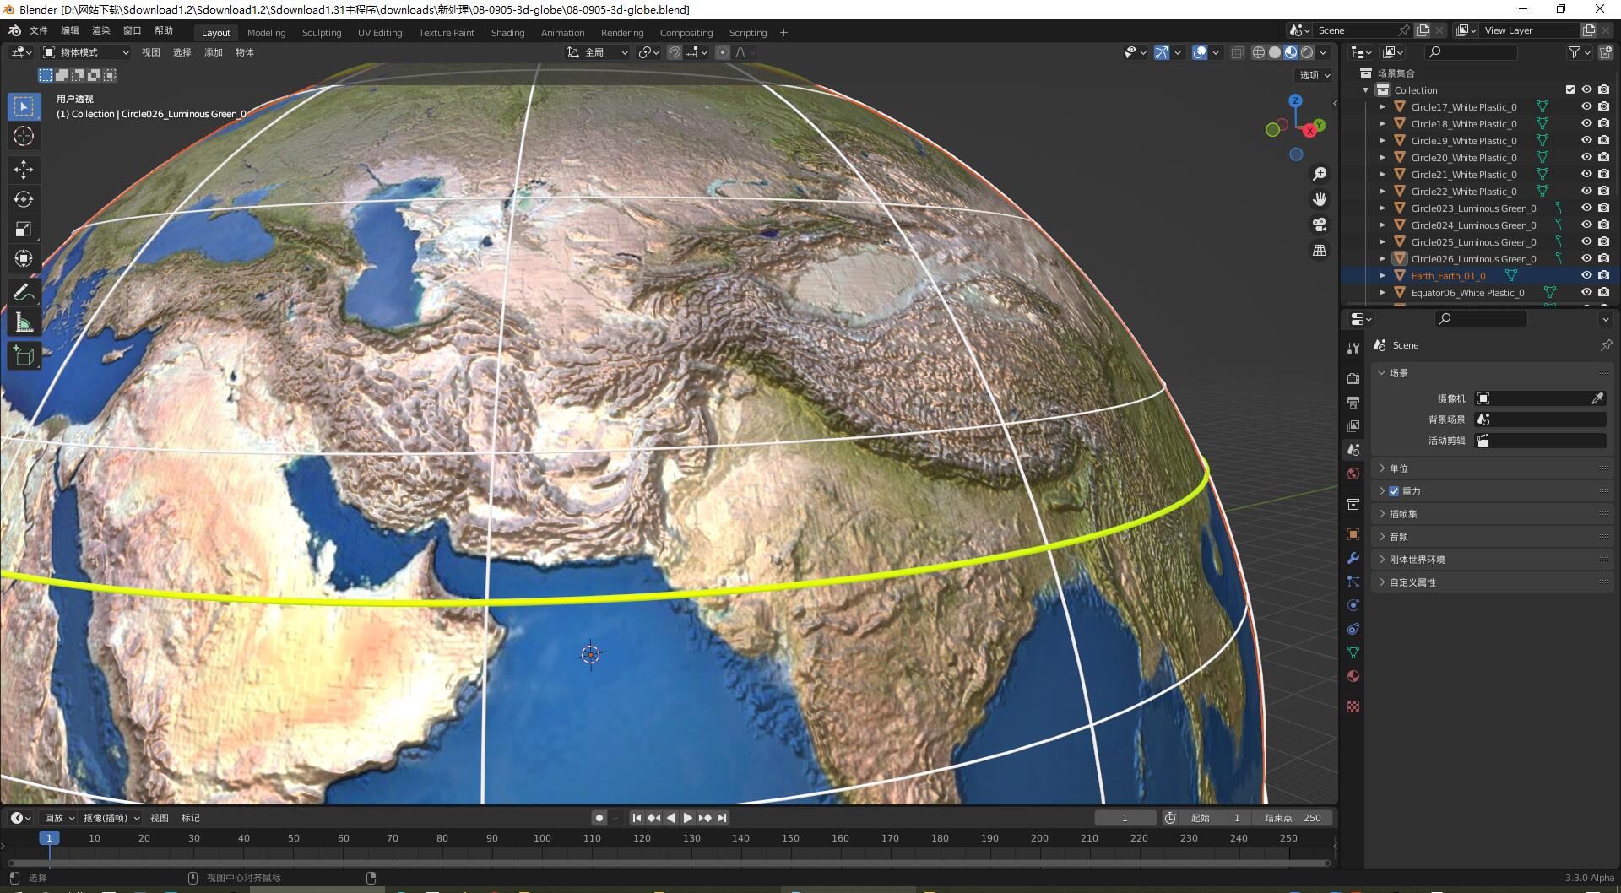Image resolution: width=1621 pixels, height=893 pixels.
Task: Open the Object Data mesh tab
Action: pyautogui.click(x=1353, y=652)
